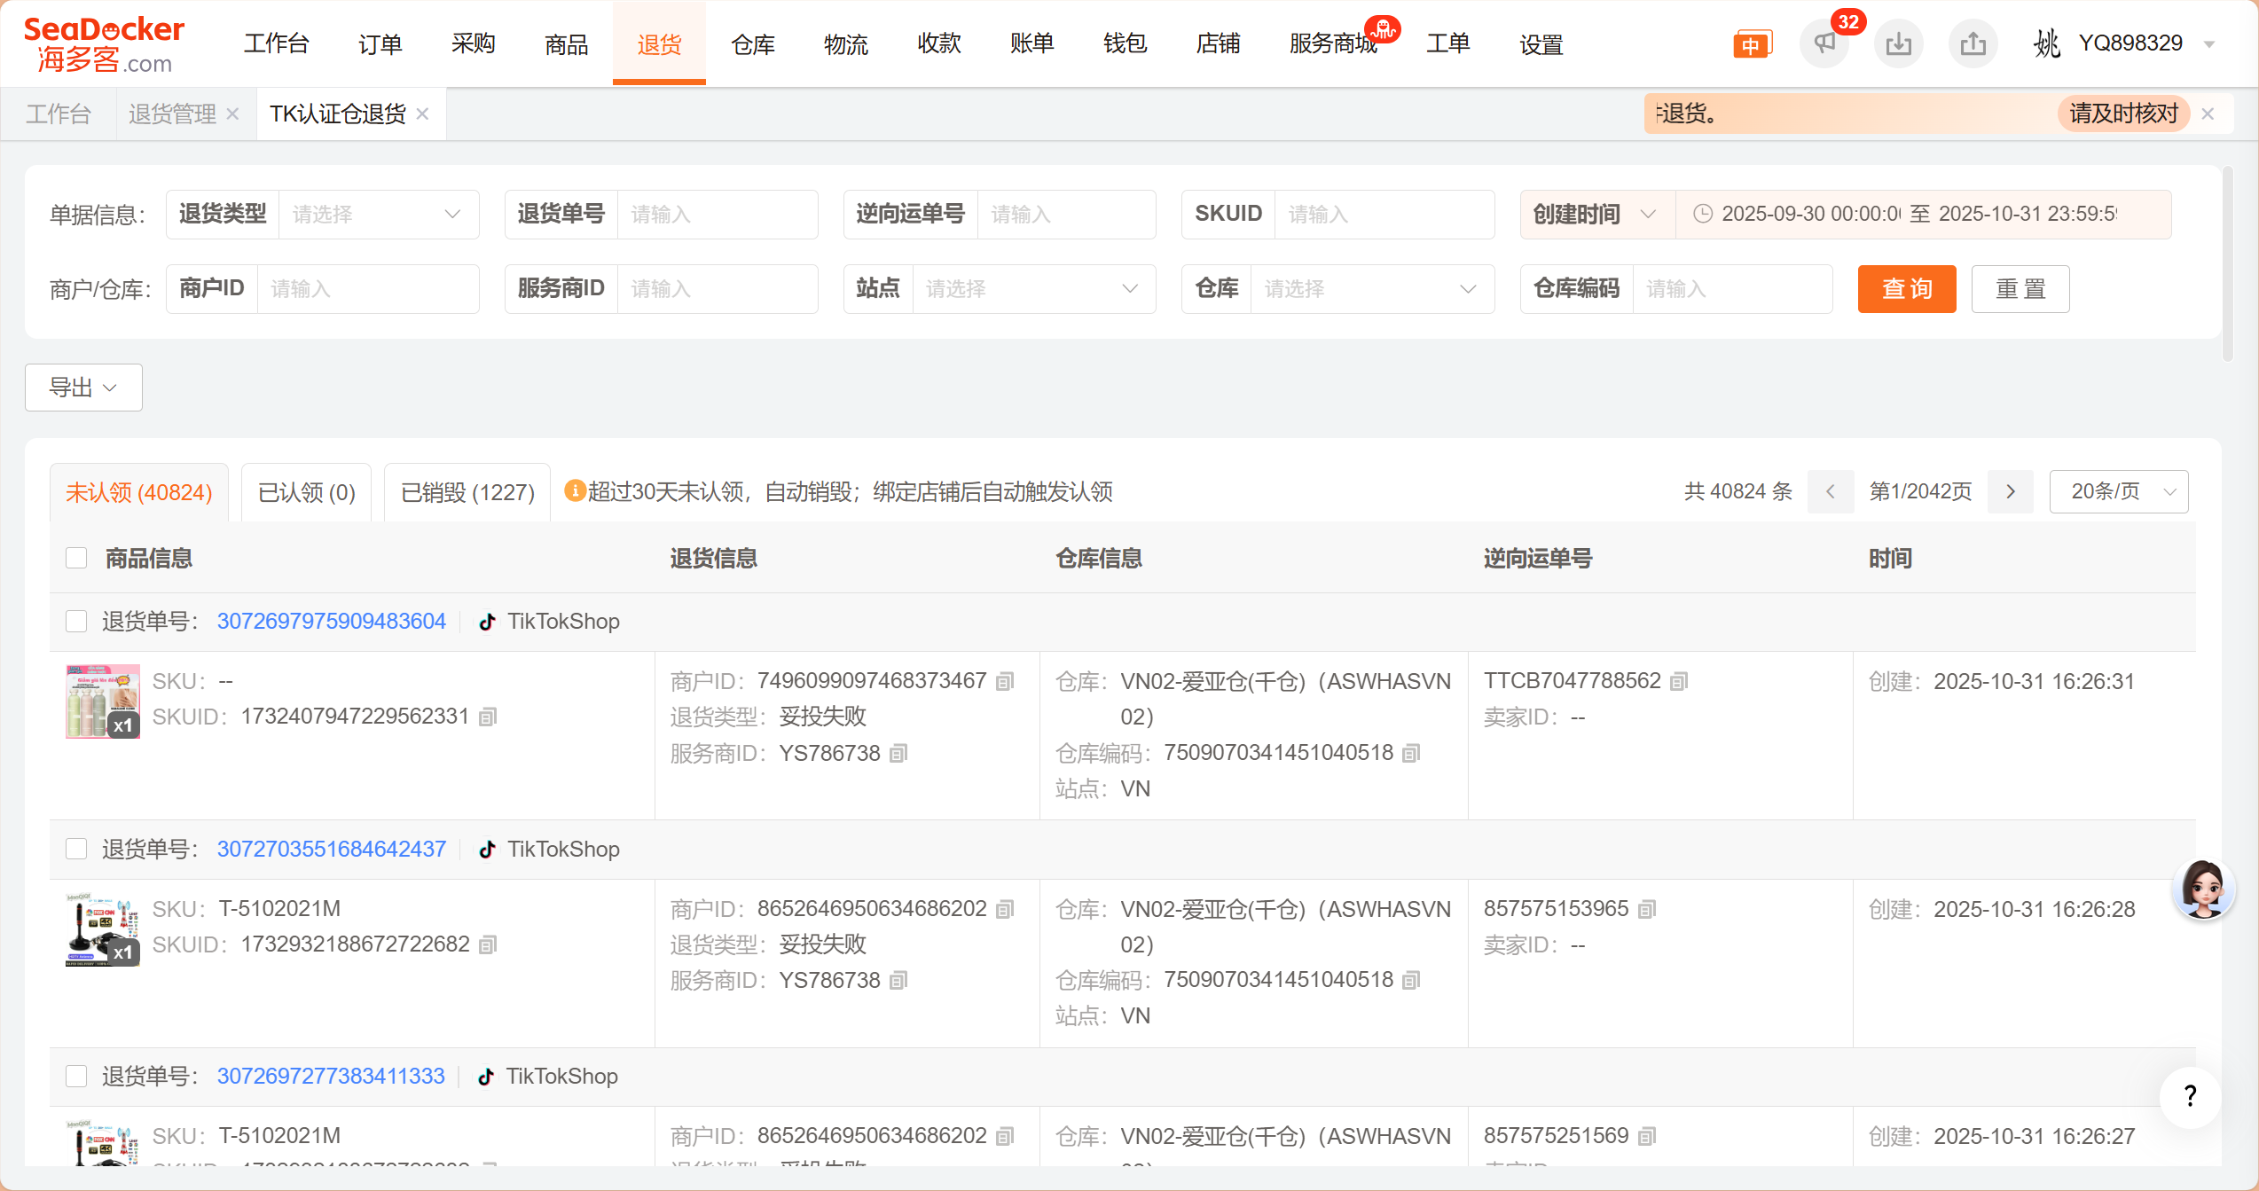Open return order link 3072697277383411333
2259x1191 pixels.
point(331,1076)
